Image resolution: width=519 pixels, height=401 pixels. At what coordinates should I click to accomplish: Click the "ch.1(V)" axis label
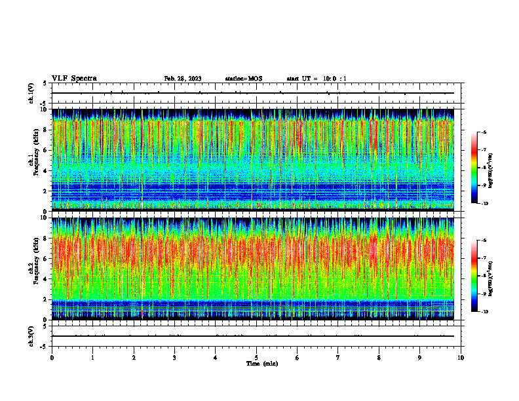(x=31, y=93)
